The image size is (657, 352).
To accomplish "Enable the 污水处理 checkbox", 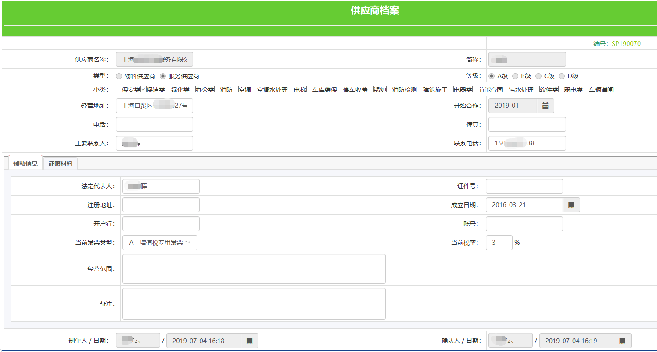I will coord(506,89).
